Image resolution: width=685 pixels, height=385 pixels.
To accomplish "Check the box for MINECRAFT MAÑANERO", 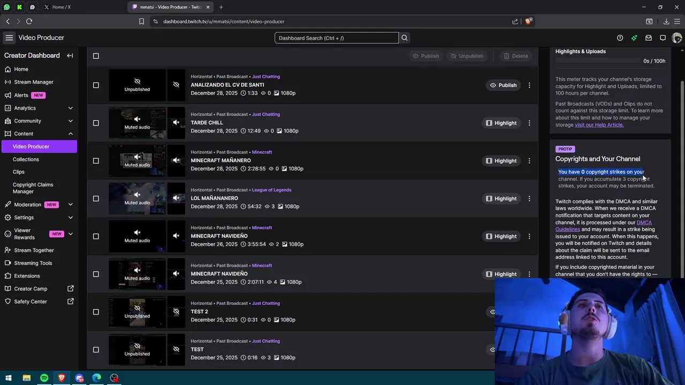I will pos(96,160).
